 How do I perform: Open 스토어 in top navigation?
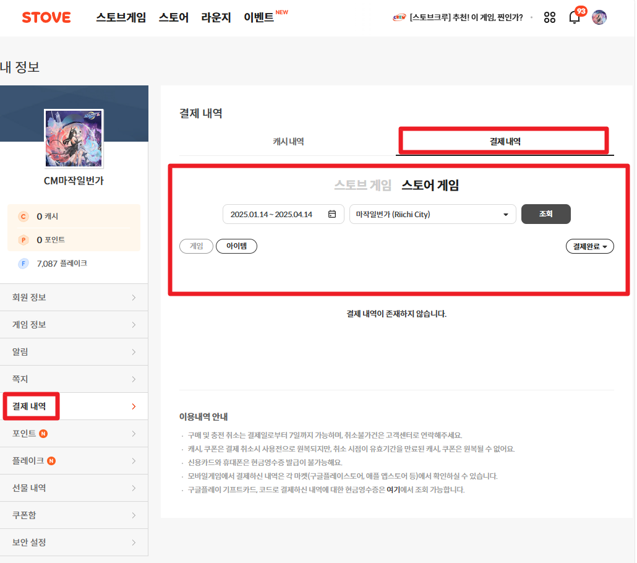tap(173, 17)
